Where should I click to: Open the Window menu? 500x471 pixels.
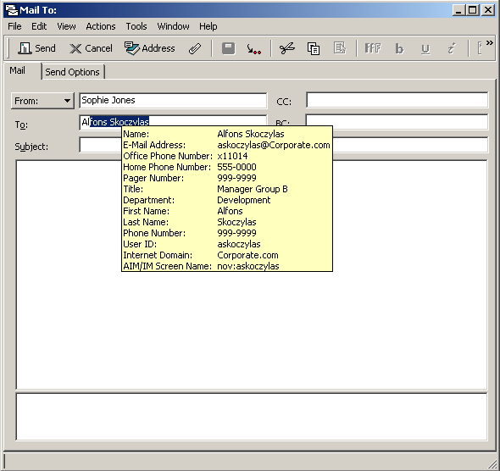pos(173,26)
